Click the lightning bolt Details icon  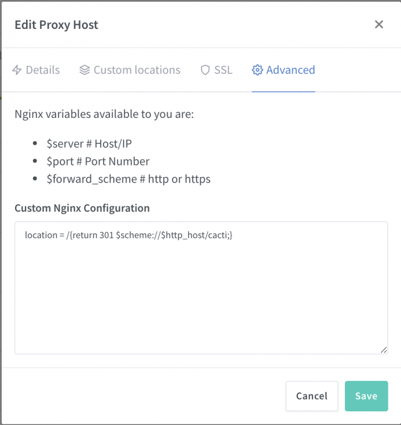[x=17, y=70]
